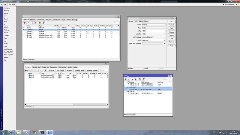Click the Freq. Usage button
This screenshot has height=135, width=240.
[x=60, y=70]
